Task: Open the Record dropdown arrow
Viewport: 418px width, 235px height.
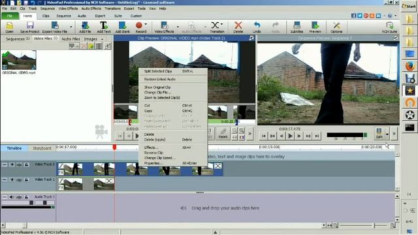Action: (146, 24)
